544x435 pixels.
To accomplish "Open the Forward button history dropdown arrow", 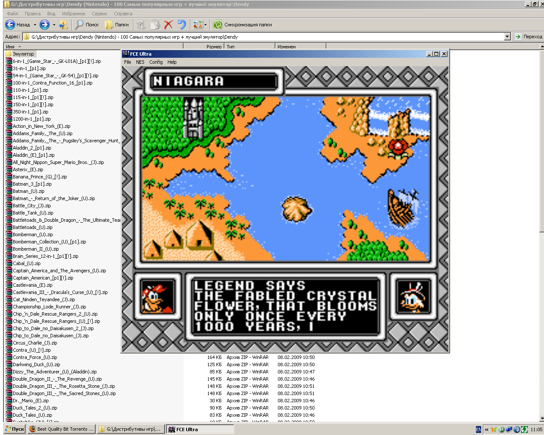I will 54,25.
